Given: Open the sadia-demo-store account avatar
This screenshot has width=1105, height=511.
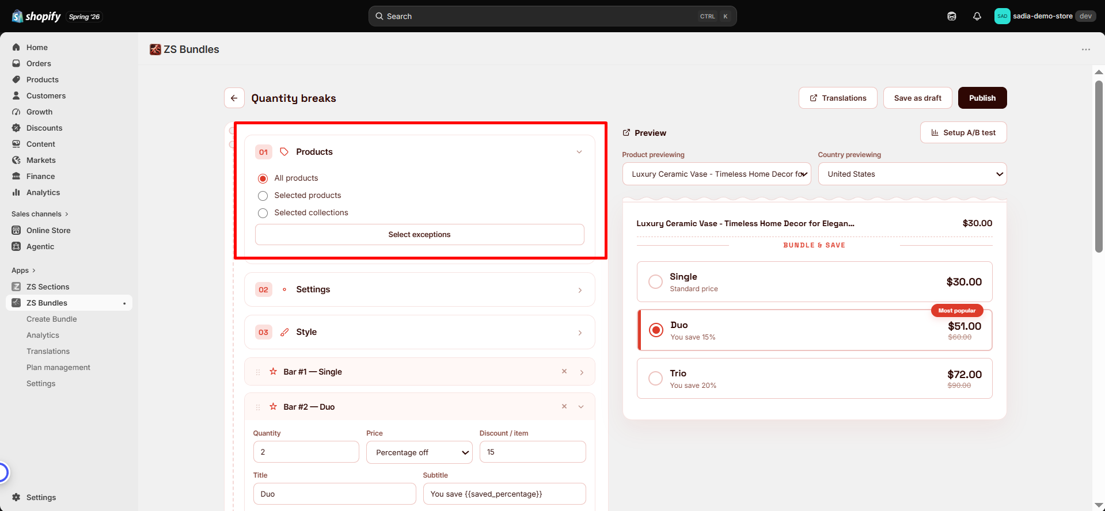Looking at the screenshot, I should (x=1002, y=16).
